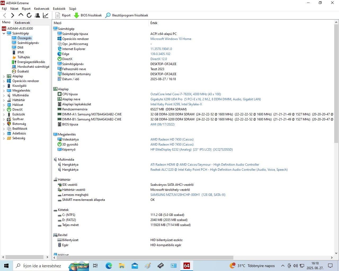Expand the Operációs rendszer tree node

4,81
